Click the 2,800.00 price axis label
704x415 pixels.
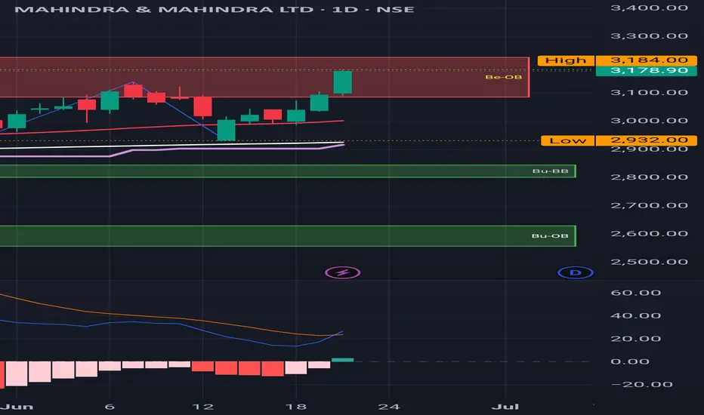tap(649, 177)
